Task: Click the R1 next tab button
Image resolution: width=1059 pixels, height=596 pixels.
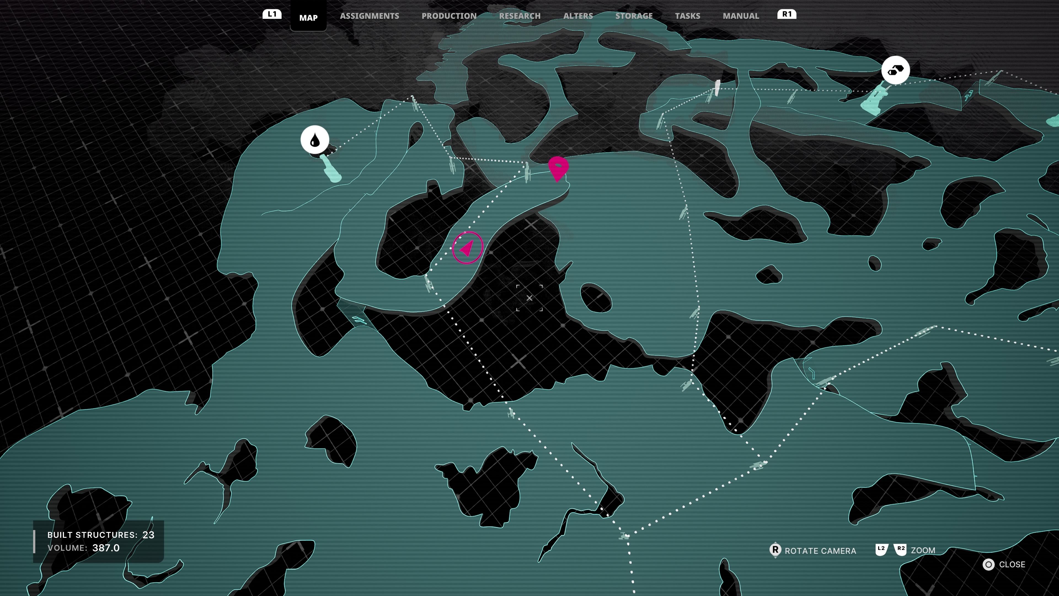Action: 787,14
